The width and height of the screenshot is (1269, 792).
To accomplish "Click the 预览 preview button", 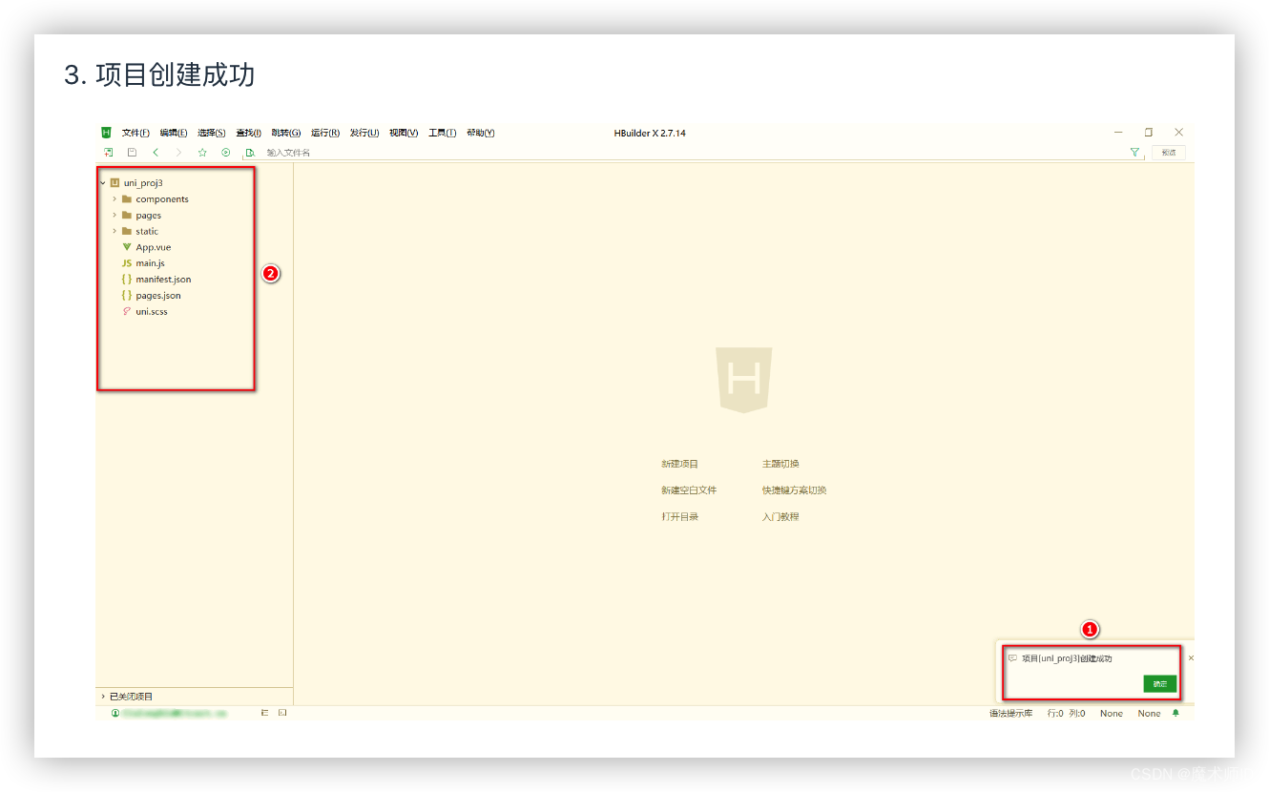I will [x=1168, y=153].
